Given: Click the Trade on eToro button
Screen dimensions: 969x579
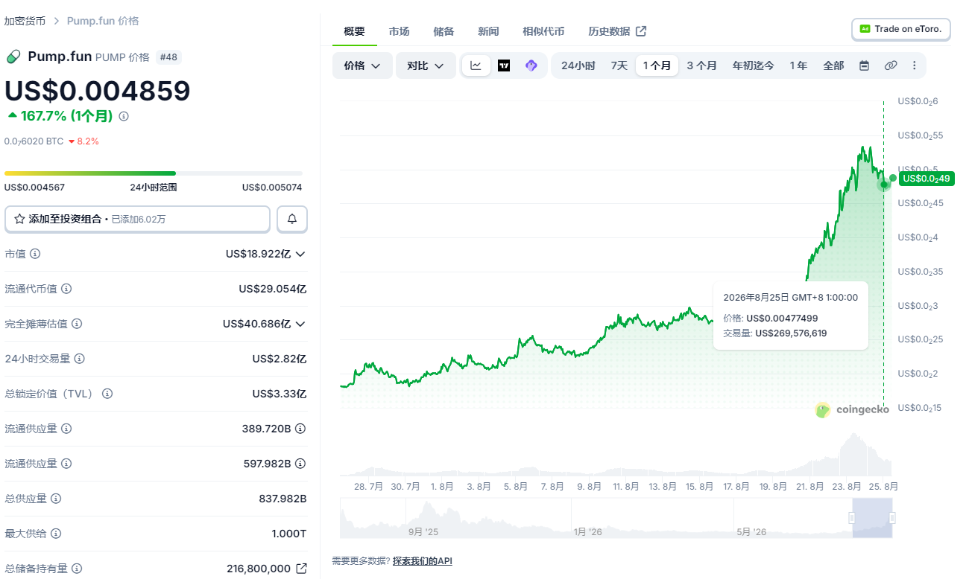Looking at the screenshot, I should [901, 29].
